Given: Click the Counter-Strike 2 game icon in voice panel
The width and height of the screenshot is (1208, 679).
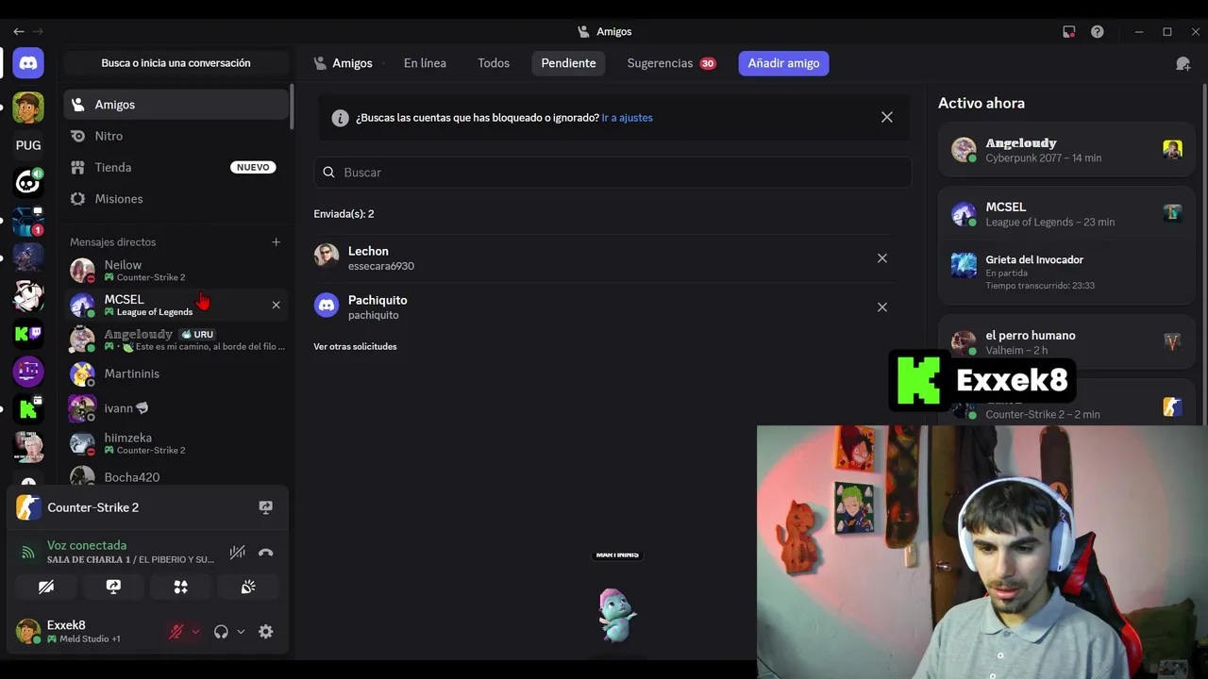Looking at the screenshot, I should (29, 507).
